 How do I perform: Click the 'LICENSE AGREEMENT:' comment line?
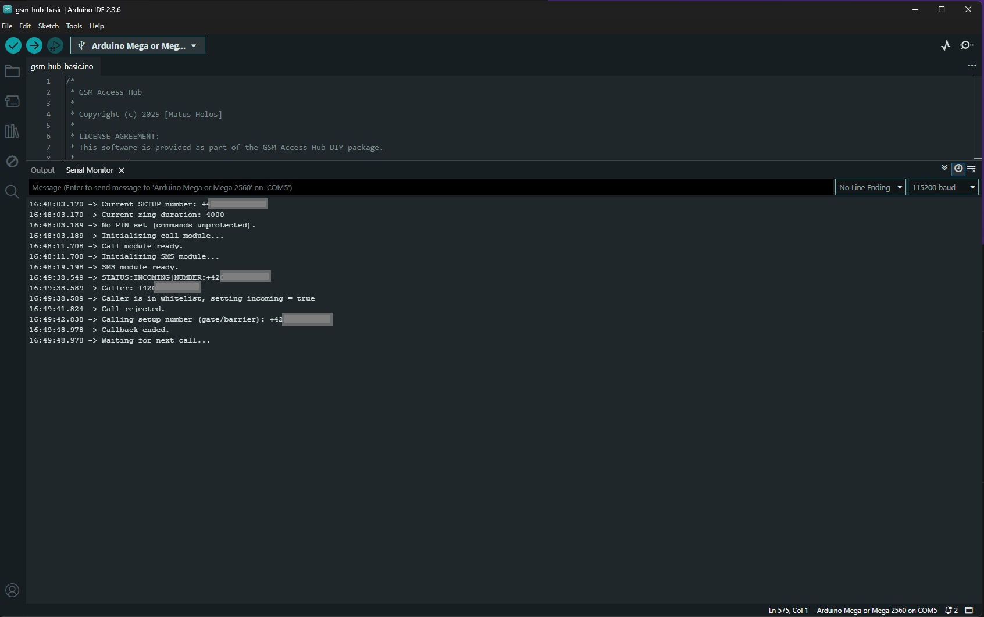115,137
